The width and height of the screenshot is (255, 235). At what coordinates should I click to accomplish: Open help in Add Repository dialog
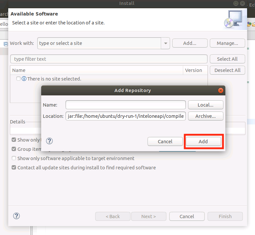click(x=49, y=141)
